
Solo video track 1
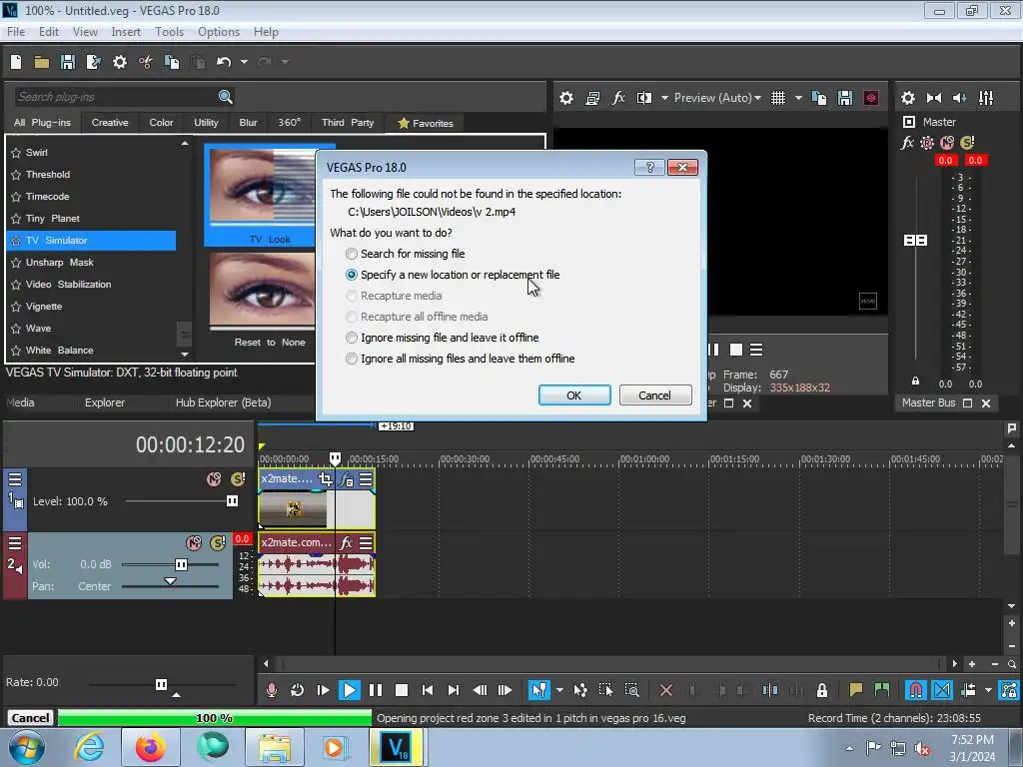[x=238, y=479]
